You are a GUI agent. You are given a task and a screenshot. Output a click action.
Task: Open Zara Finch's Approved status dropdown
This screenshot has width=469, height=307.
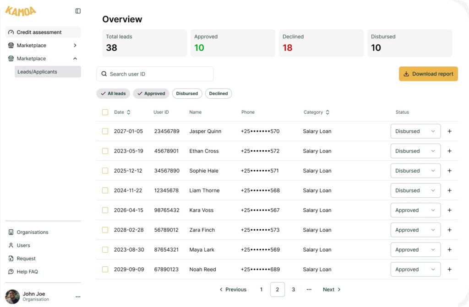pos(415,230)
